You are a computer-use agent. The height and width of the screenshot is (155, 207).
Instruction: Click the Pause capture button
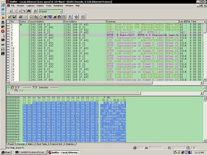(15, 11)
